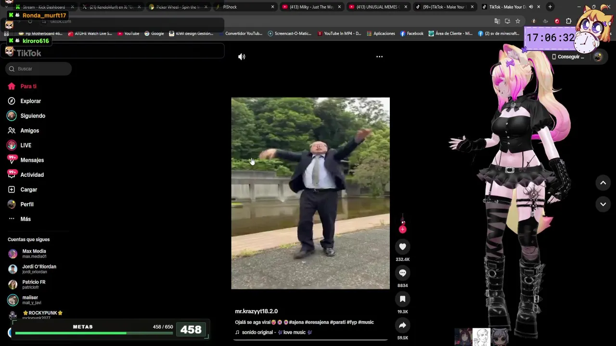
Task: Open the Explorar page label
Action: 30,101
